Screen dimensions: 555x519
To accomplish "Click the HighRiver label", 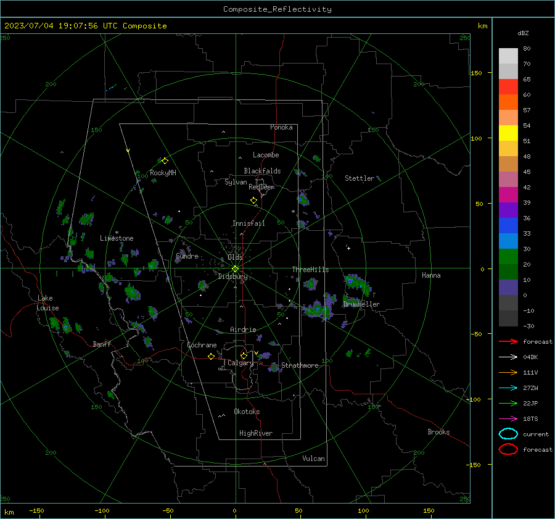I will point(256,433).
